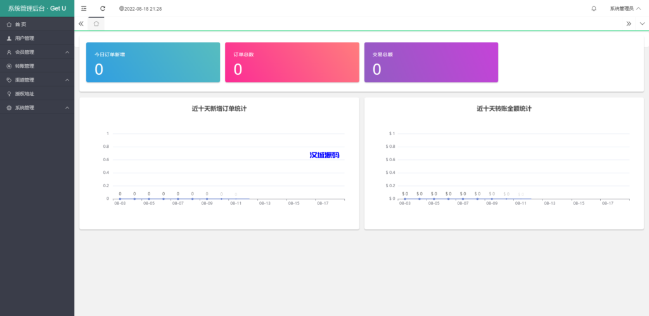This screenshot has height=316, width=649.
Task: Expand the 系统管理 submenu arrow
Action: 67,108
